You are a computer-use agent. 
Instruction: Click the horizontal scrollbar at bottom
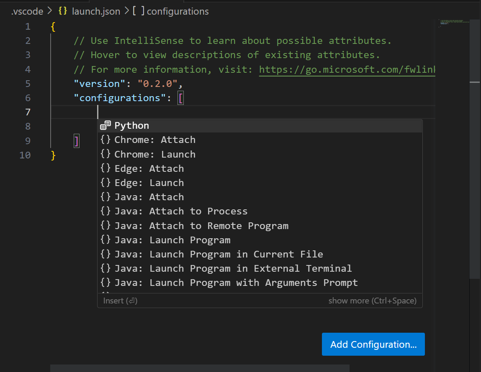pyautogui.click(x=200, y=368)
